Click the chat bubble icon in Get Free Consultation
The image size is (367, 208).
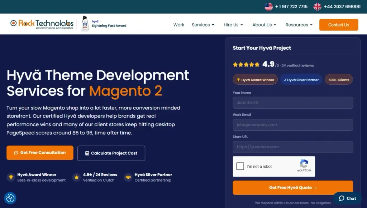16,153
